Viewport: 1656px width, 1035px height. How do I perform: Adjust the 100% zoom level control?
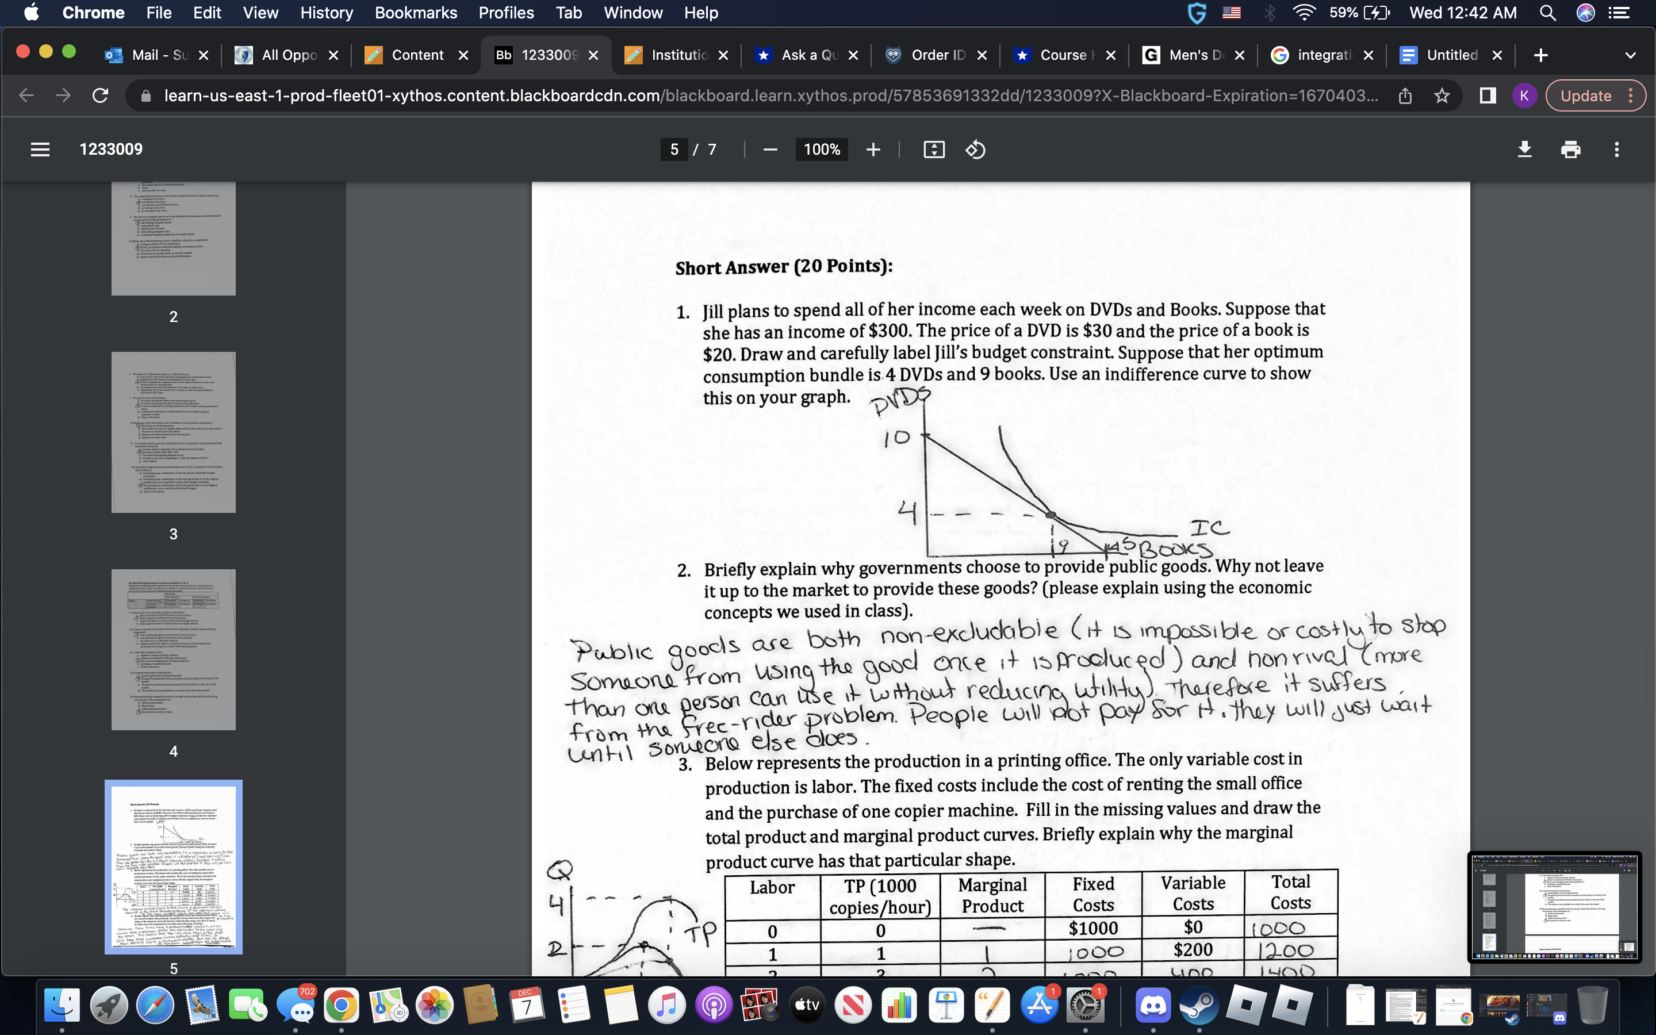821,149
